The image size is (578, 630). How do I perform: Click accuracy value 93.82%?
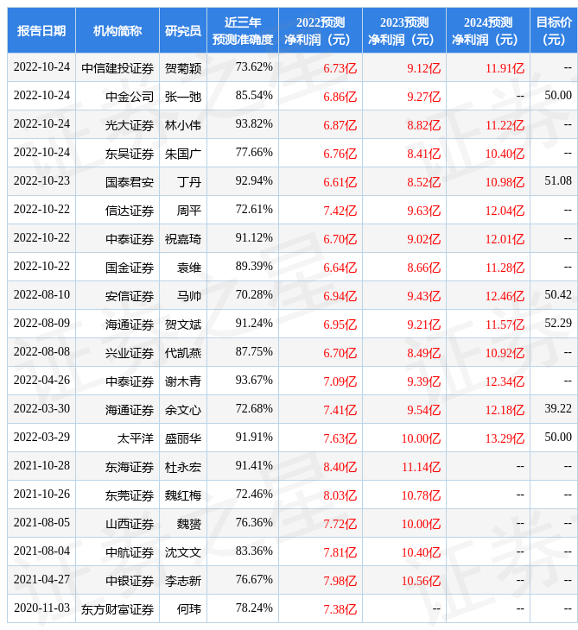(254, 123)
